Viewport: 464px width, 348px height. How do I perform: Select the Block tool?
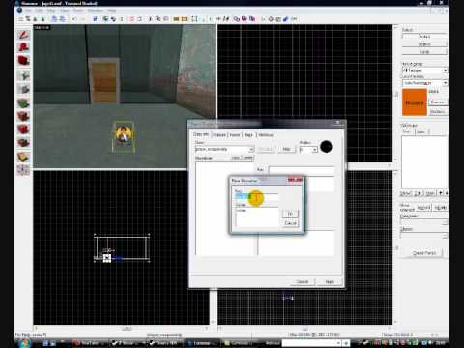[23, 89]
